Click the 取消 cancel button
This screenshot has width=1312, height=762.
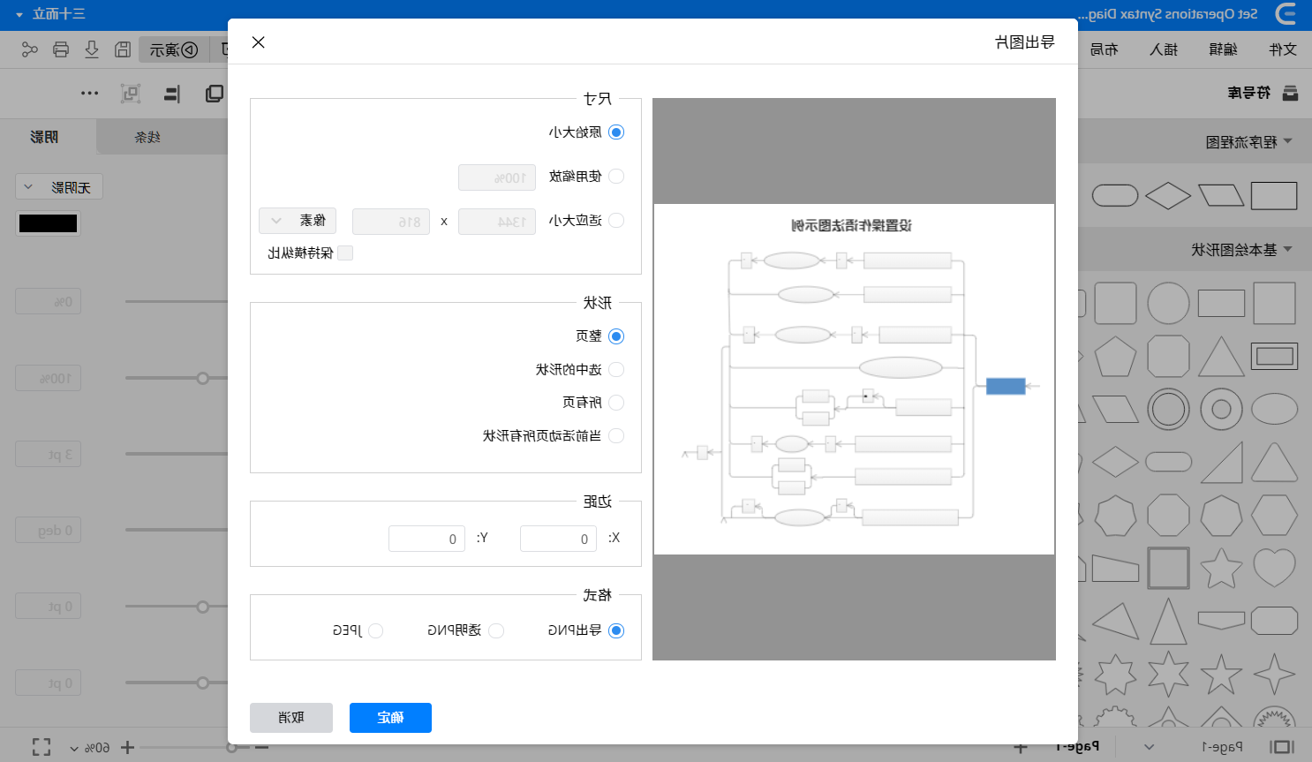click(291, 718)
